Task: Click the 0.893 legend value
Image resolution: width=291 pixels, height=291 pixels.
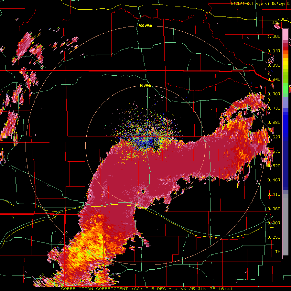Action: [274, 65]
